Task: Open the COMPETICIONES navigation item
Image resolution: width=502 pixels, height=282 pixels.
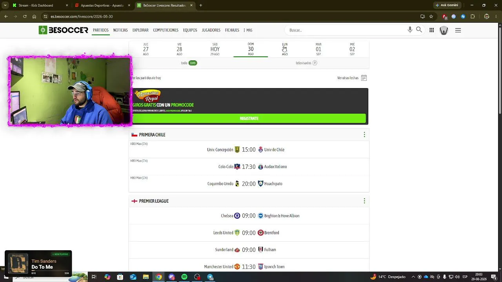Action: pos(166,30)
